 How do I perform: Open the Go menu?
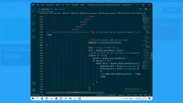click(x=63, y=5)
